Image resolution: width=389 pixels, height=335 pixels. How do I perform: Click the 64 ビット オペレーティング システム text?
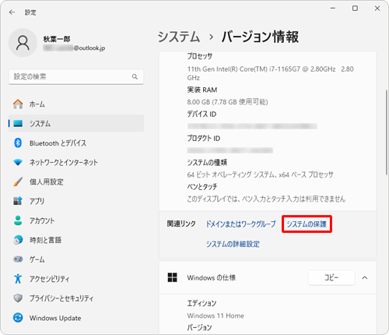point(260,175)
